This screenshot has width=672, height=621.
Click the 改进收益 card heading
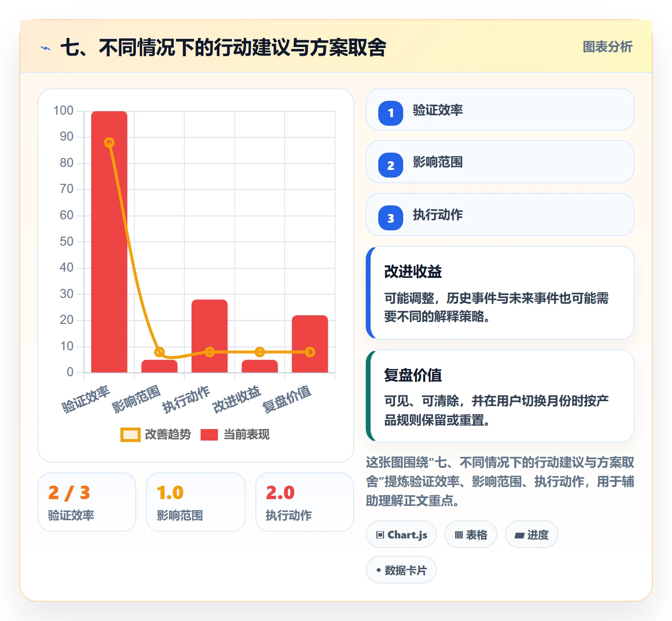click(x=413, y=272)
